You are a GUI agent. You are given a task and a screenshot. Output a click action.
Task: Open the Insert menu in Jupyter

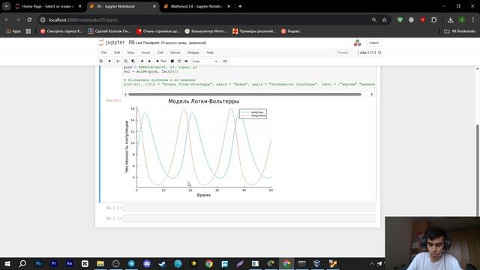click(145, 52)
